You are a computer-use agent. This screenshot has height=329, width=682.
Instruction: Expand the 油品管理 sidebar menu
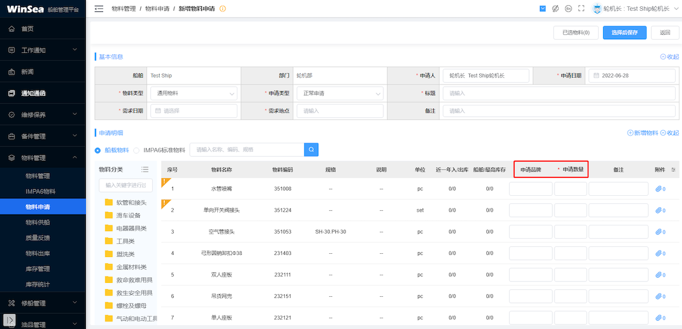(x=43, y=324)
